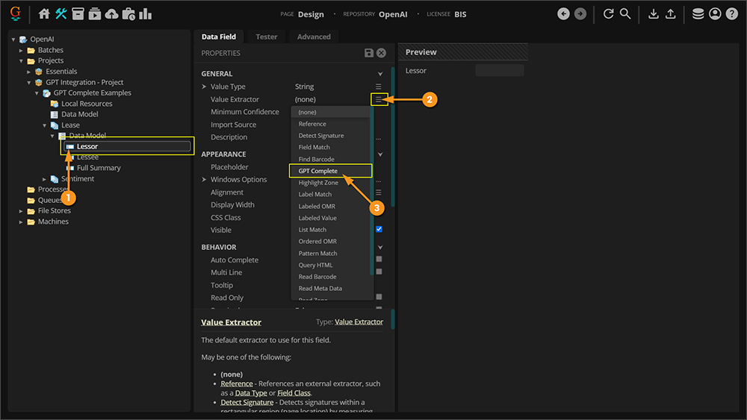
Task: Click the refresh icon in header
Action: [608, 14]
